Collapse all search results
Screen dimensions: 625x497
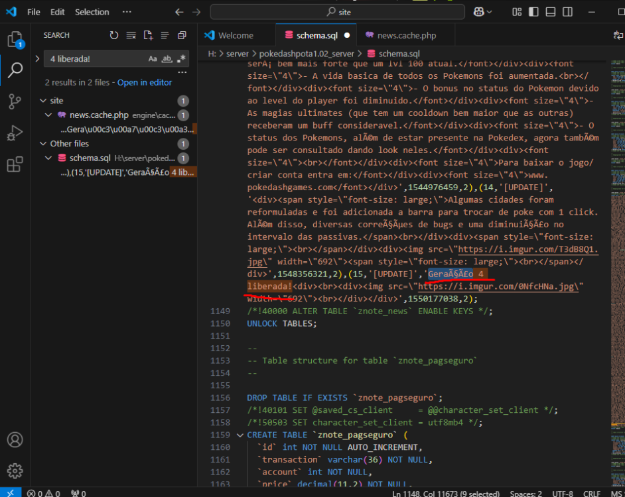tap(182, 35)
